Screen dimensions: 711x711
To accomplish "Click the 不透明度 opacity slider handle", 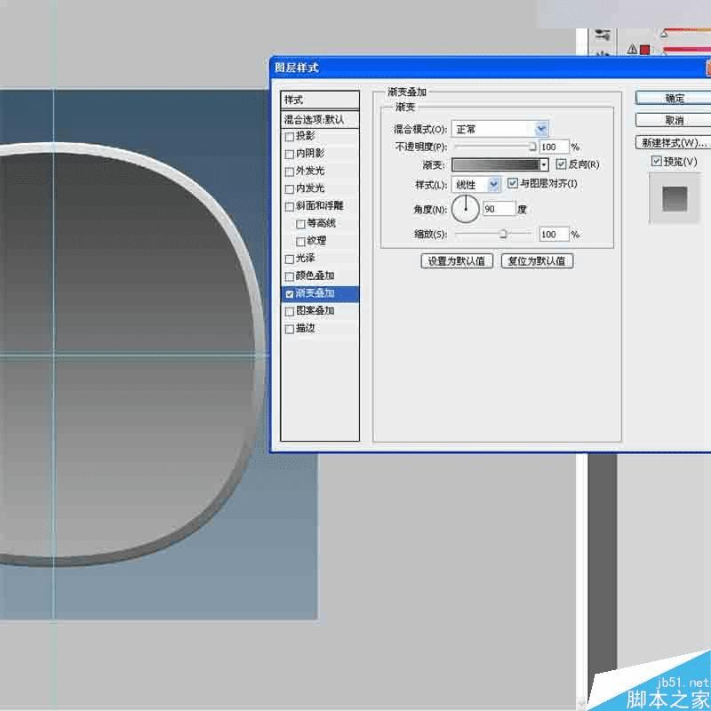I will pos(532,147).
